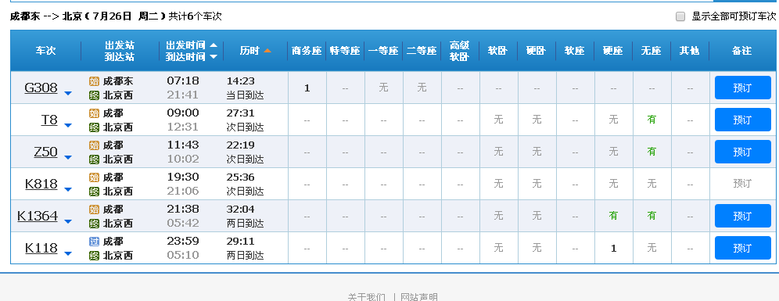Click 软卧 column header
779x301 pixels.
pos(498,51)
